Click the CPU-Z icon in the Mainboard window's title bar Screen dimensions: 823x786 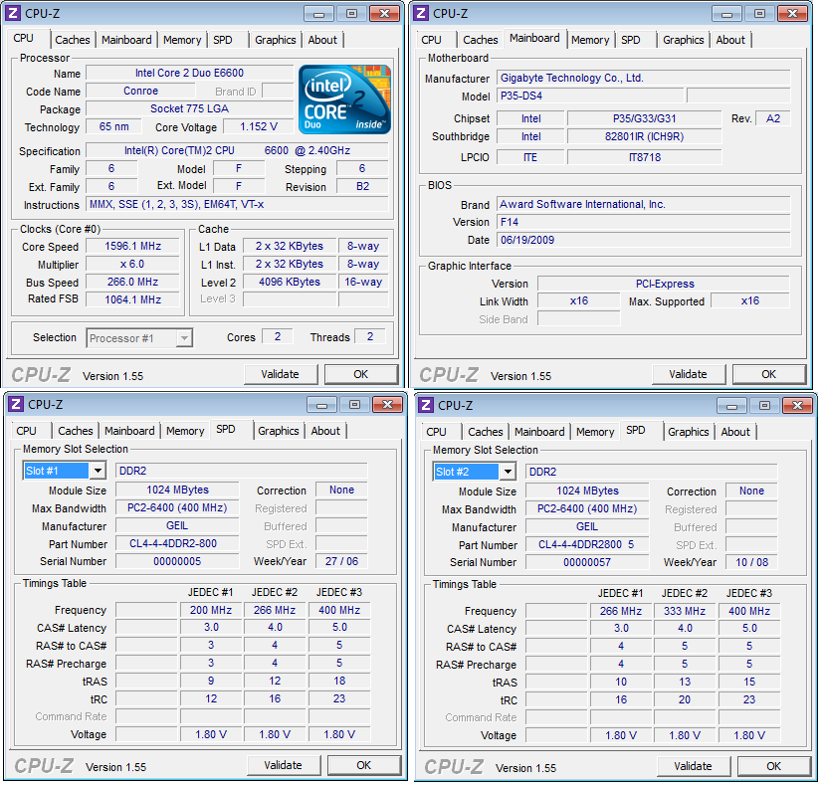coord(422,13)
